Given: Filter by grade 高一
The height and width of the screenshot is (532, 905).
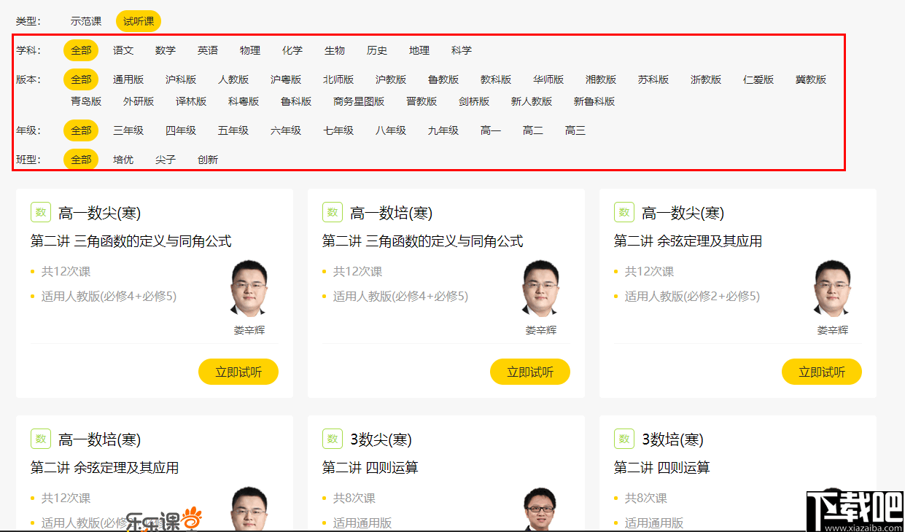Looking at the screenshot, I should coord(489,130).
